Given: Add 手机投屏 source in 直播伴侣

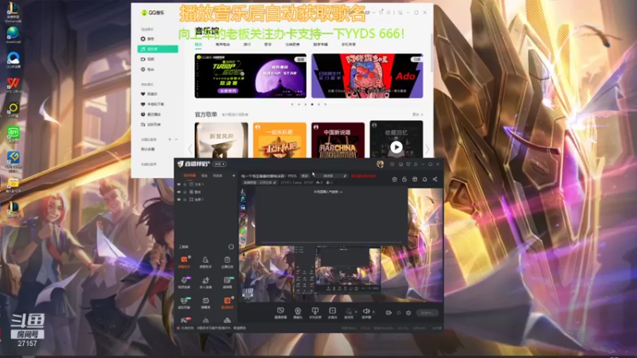Looking at the screenshot, I should click(x=315, y=313).
